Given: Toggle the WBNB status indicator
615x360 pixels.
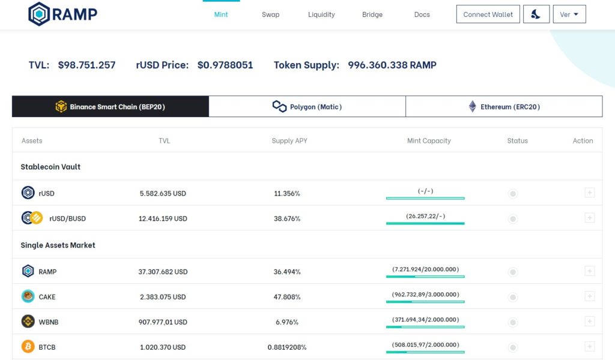Looking at the screenshot, I should pyautogui.click(x=513, y=322).
